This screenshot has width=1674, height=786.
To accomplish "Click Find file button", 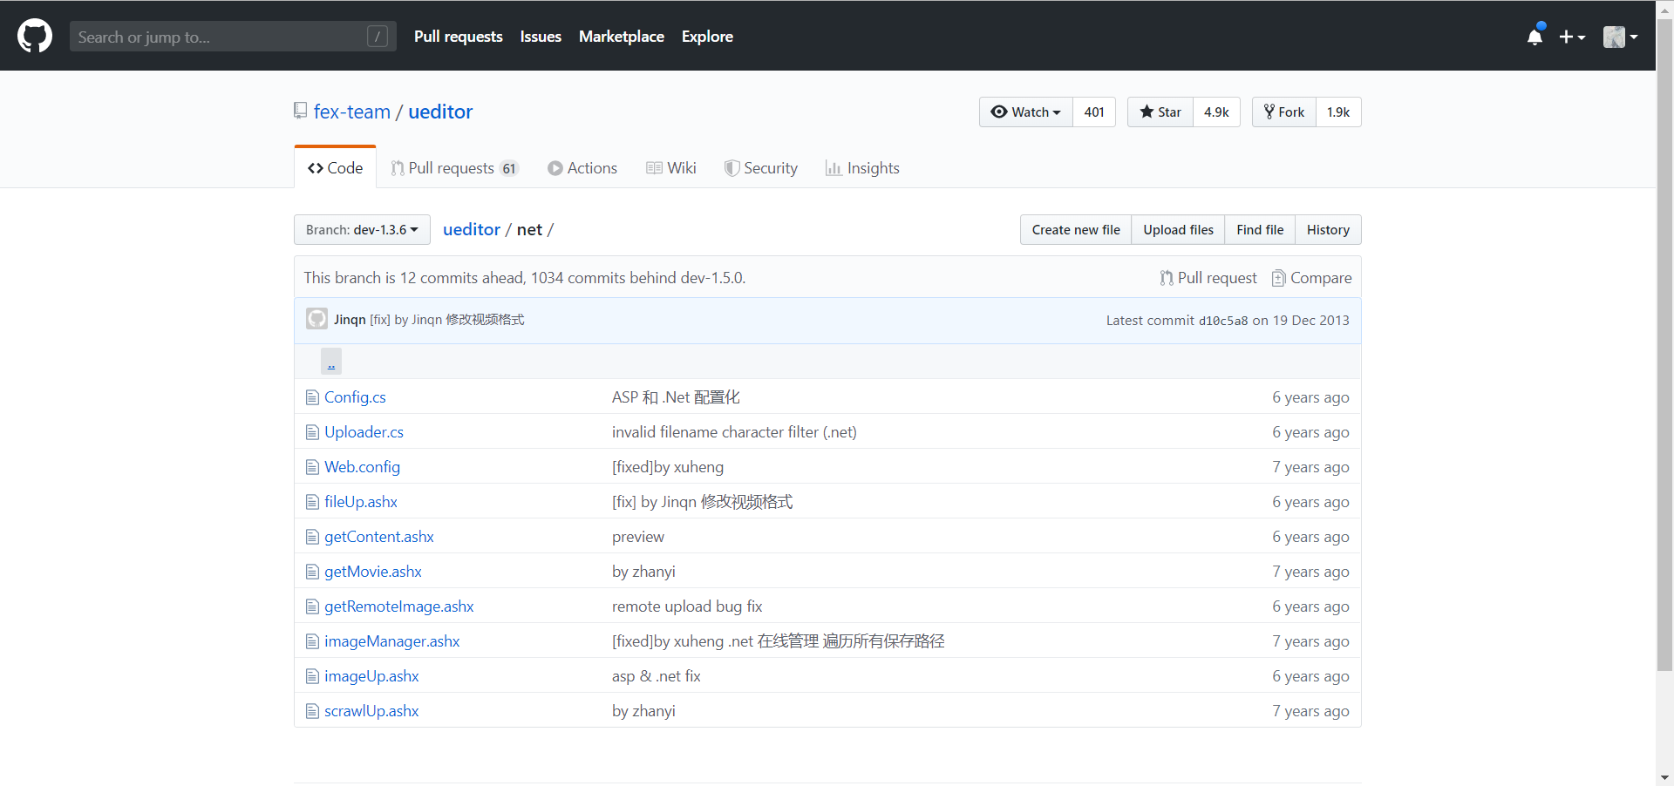I will pos(1260,229).
